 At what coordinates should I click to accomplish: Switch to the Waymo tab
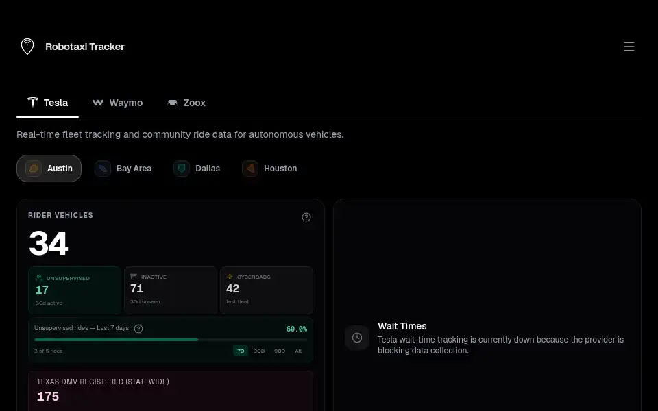(x=117, y=103)
